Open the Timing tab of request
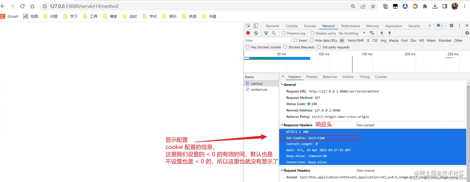The height and width of the screenshot is (182, 470). pyautogui.click(x=364, y=77)
